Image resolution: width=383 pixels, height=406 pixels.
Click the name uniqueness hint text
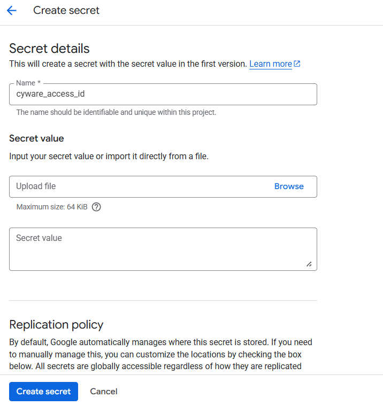pyautogui.click(x=116, y=113)
